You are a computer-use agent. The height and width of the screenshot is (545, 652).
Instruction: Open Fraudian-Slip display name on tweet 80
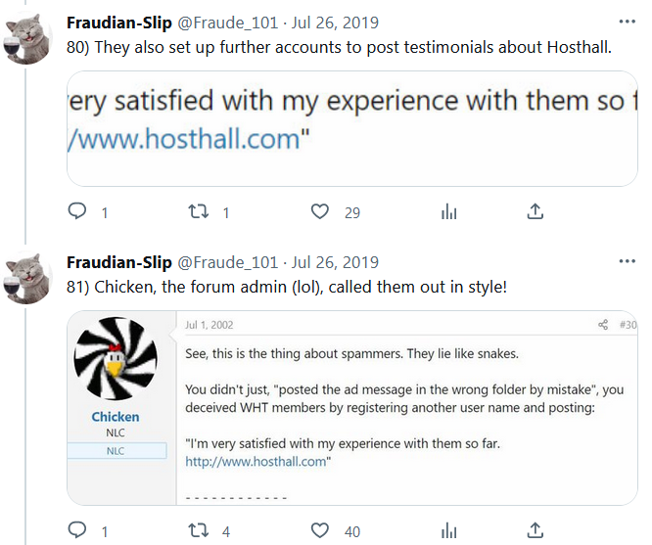tap(118, 23)
